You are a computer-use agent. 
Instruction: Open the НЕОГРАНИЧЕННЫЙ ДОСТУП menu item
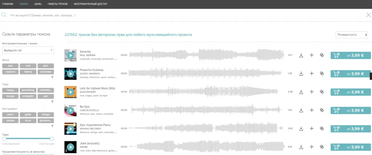(x=90, y=4)
